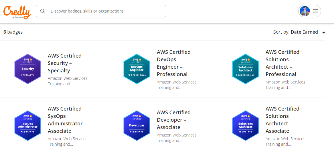
Task: Click the user profile avatar
Action: pyautogui.click(x=305, y=11)
